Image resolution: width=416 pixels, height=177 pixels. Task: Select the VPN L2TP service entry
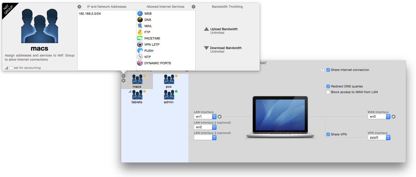pyautogui.click(x=152, y=44)
